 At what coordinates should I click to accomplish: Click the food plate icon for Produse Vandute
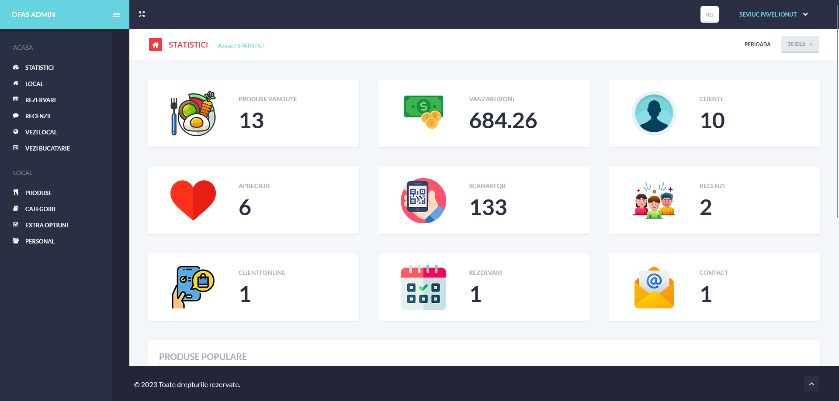click(x=193, y=113)
